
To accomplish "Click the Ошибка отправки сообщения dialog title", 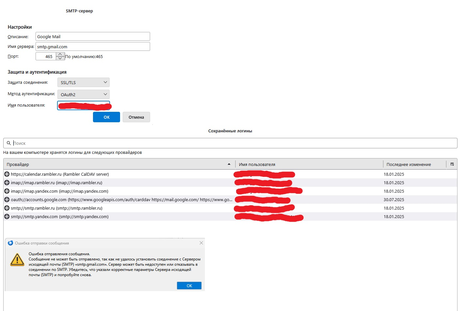I will point(42,243).
